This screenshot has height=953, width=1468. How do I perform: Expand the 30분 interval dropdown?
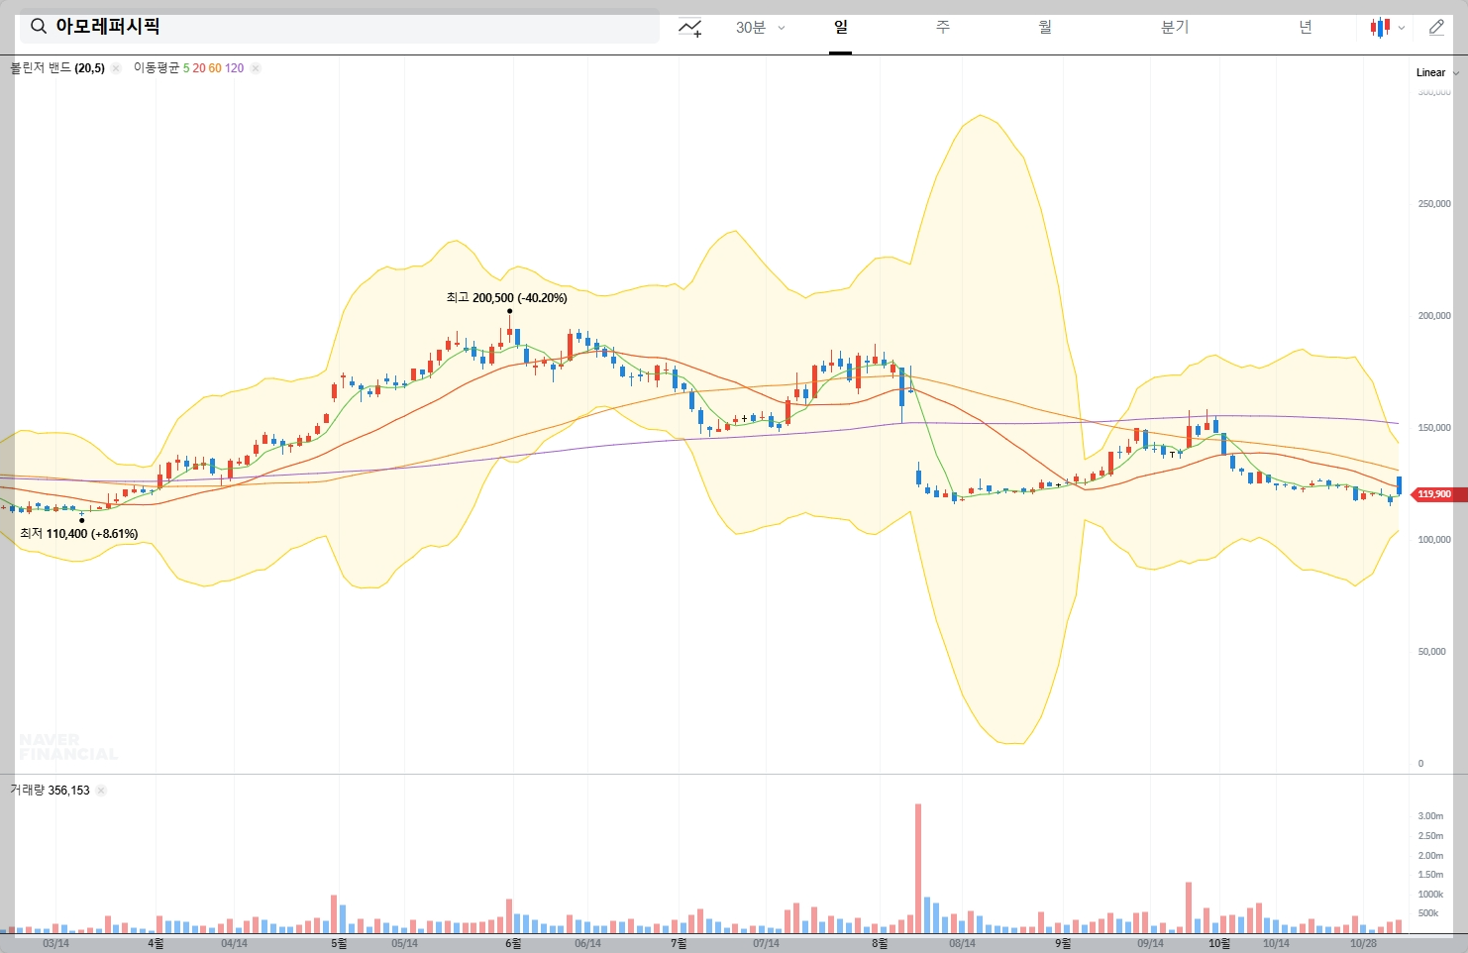[760, 28]
